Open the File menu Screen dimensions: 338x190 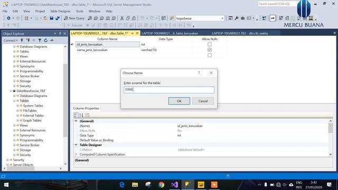[x=5, y=11]
